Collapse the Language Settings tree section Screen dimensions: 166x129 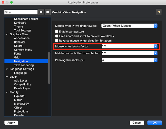click(x=7, y=69)
